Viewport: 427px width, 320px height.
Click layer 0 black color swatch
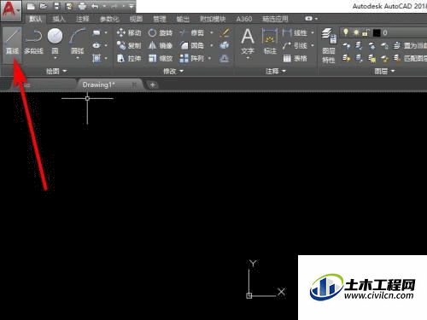coord(377,33)
